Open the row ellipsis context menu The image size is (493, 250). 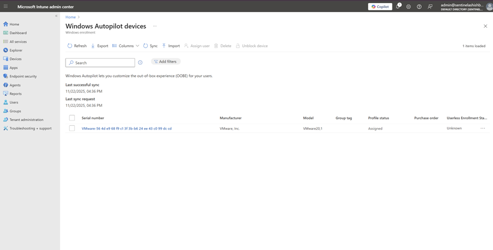click(483, 128)
